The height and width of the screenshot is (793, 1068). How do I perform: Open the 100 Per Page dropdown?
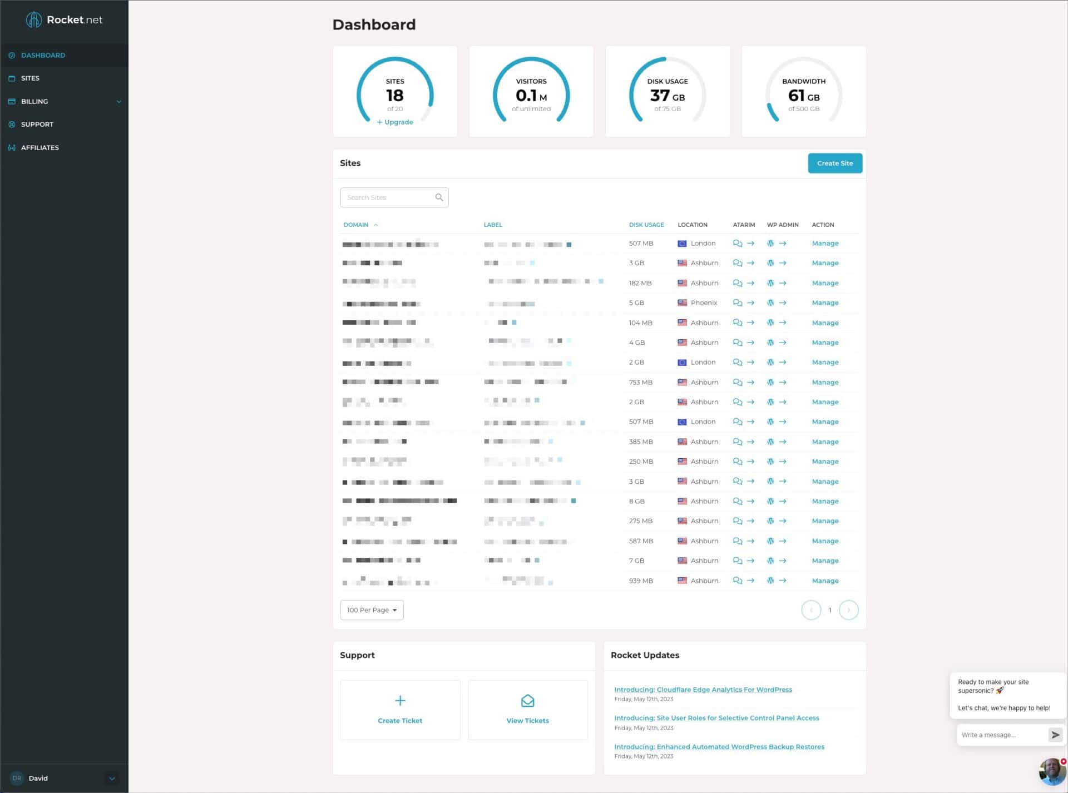(x=372, y=609)
